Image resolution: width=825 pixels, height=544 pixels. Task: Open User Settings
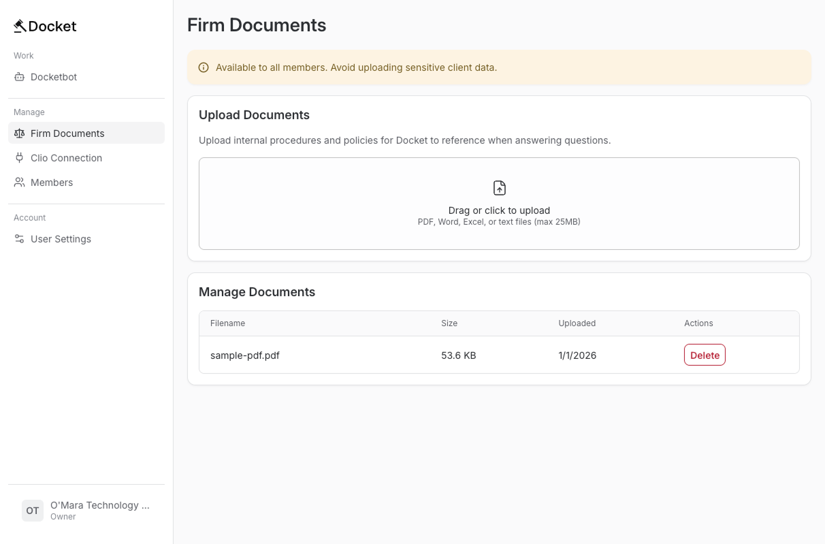[61, 238]
